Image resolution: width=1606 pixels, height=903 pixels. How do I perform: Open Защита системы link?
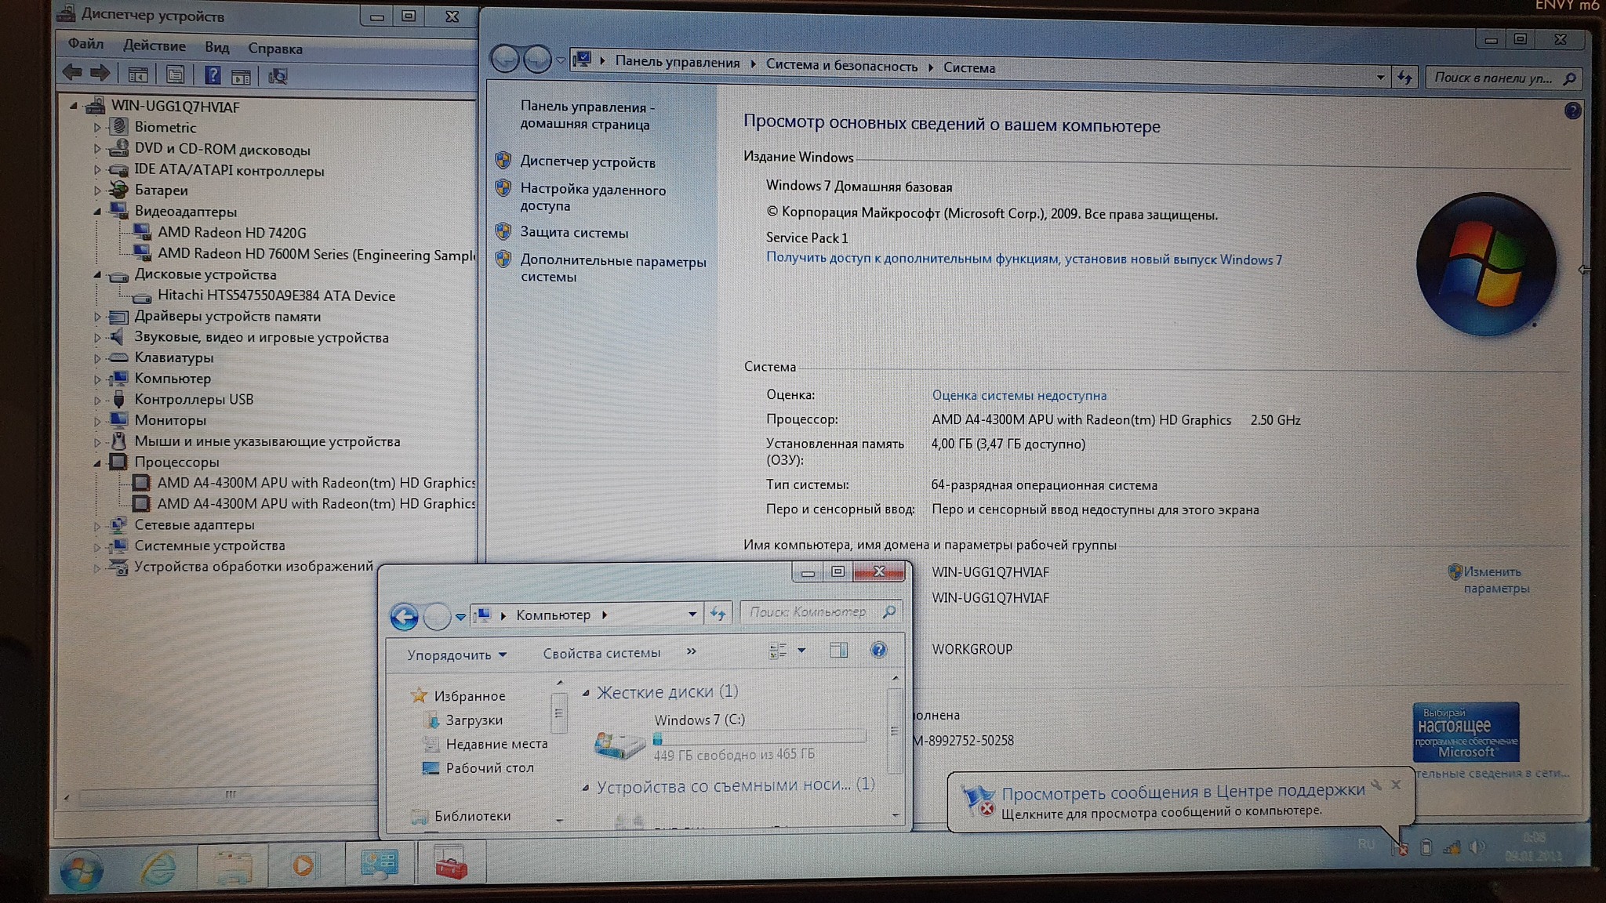click(x=574, y=233)
